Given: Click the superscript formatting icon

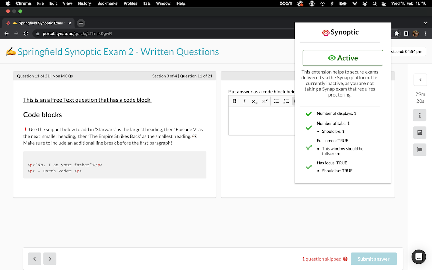Looking at the screenshot, I should [x=265, y=101].
